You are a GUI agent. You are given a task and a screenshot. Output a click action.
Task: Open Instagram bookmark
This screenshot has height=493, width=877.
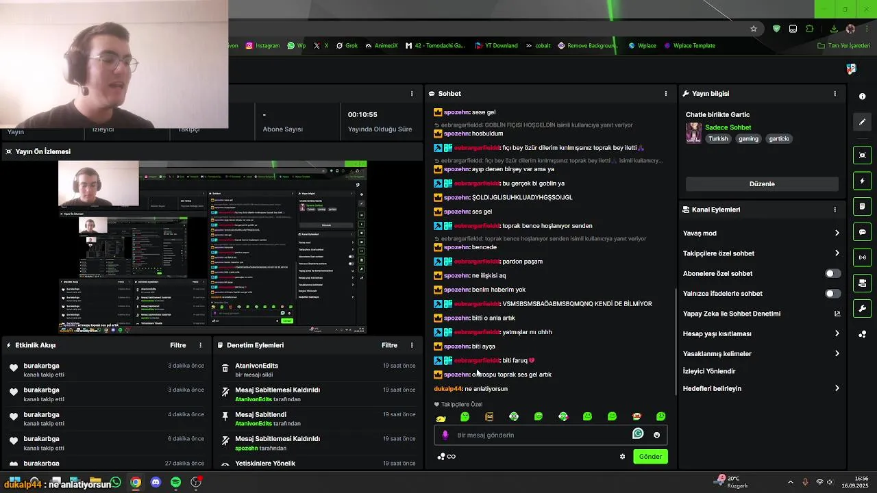tap(262, 46)
